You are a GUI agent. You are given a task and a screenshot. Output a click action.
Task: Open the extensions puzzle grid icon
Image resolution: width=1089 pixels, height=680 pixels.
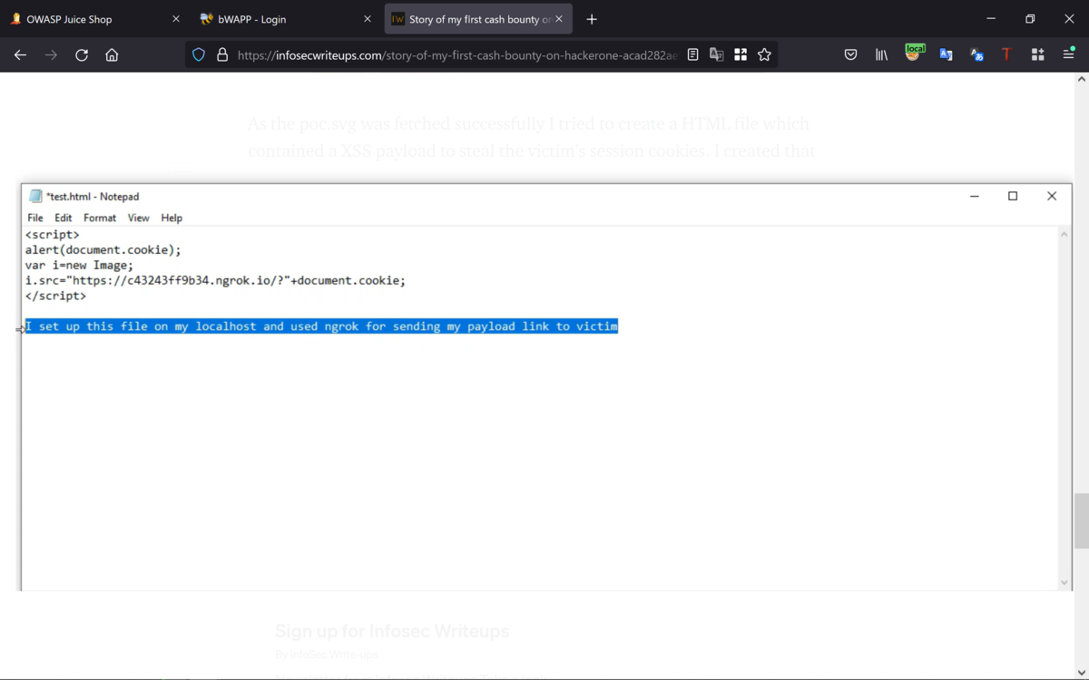pos(1037,55)
